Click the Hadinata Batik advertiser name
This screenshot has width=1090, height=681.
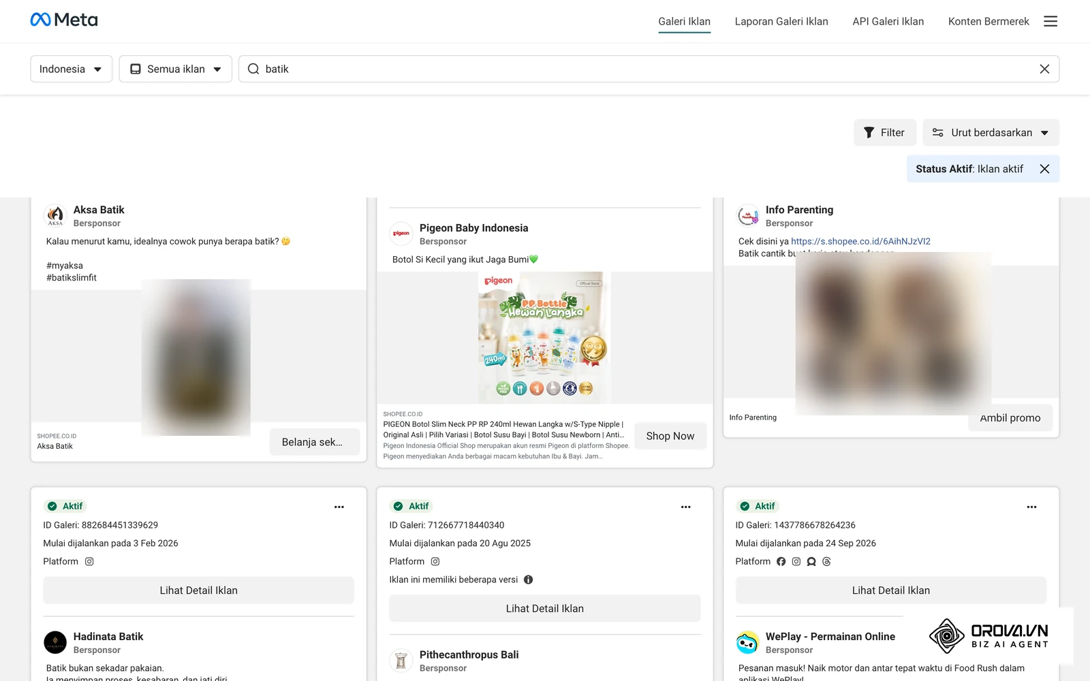108,636
